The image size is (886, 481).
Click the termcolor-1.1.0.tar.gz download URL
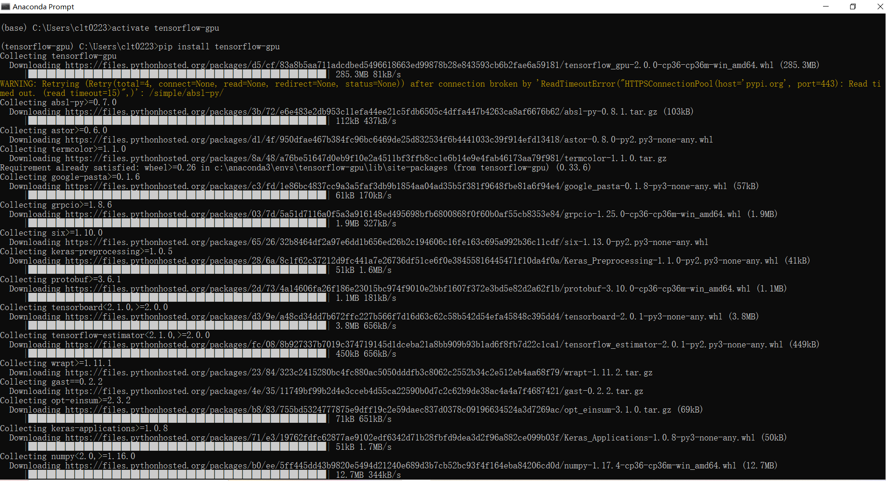tap(366, 158)
